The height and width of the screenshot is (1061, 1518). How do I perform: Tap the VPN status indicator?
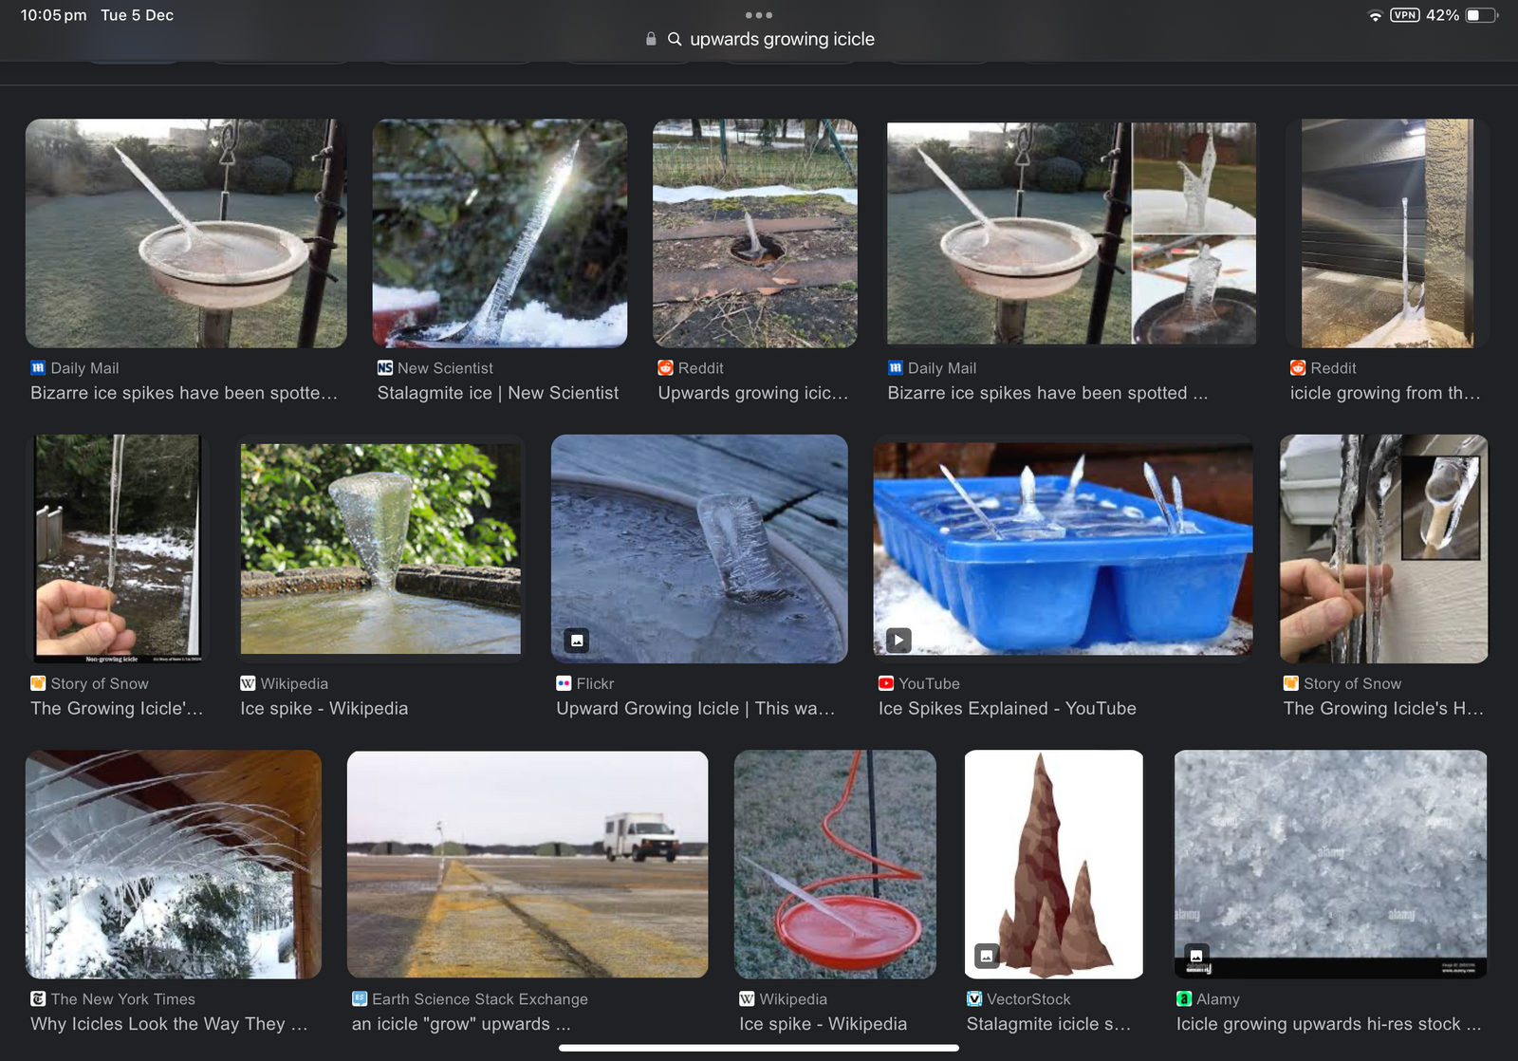coord(1404,15)
